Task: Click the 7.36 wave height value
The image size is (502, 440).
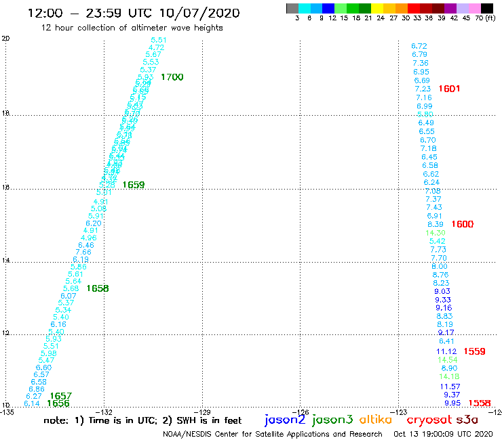Action: [421, 63]
